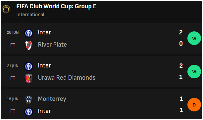
Task: Open the 26 JUN match date
Action: (13, 32)
